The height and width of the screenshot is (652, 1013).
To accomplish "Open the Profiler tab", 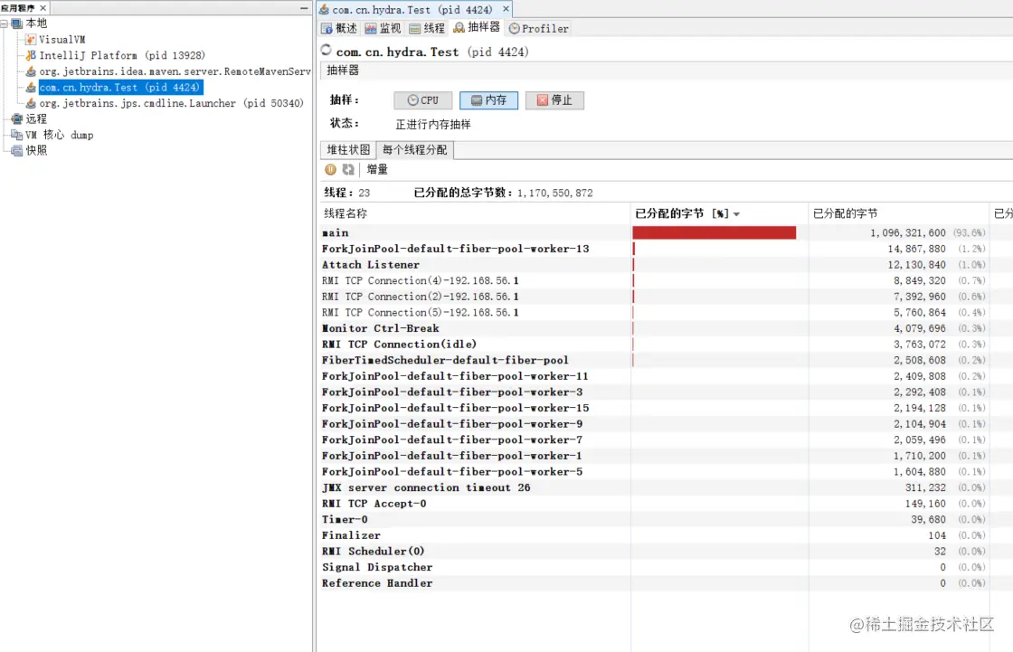I will 539,28.
